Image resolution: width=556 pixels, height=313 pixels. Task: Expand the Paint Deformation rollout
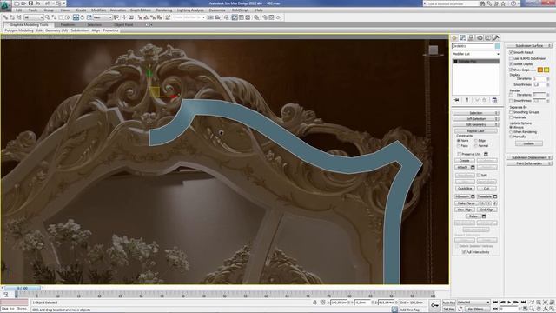[x=529, y=163]
